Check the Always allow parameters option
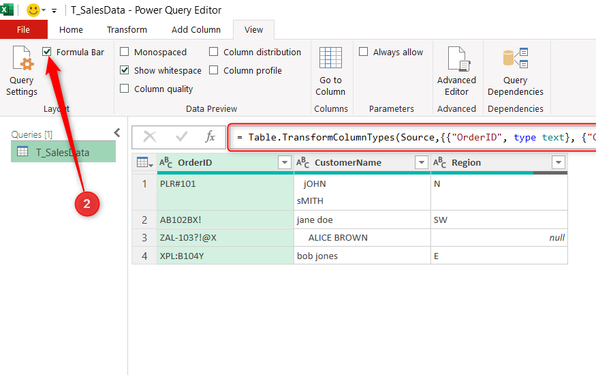596x375 pixels. pos(363,52)
